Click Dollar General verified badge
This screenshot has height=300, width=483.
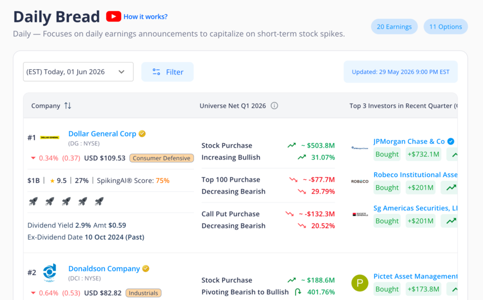click(142, 134)
